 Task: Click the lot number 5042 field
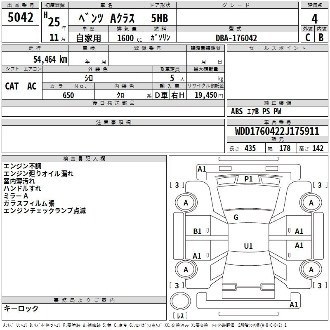pos(20,17)
